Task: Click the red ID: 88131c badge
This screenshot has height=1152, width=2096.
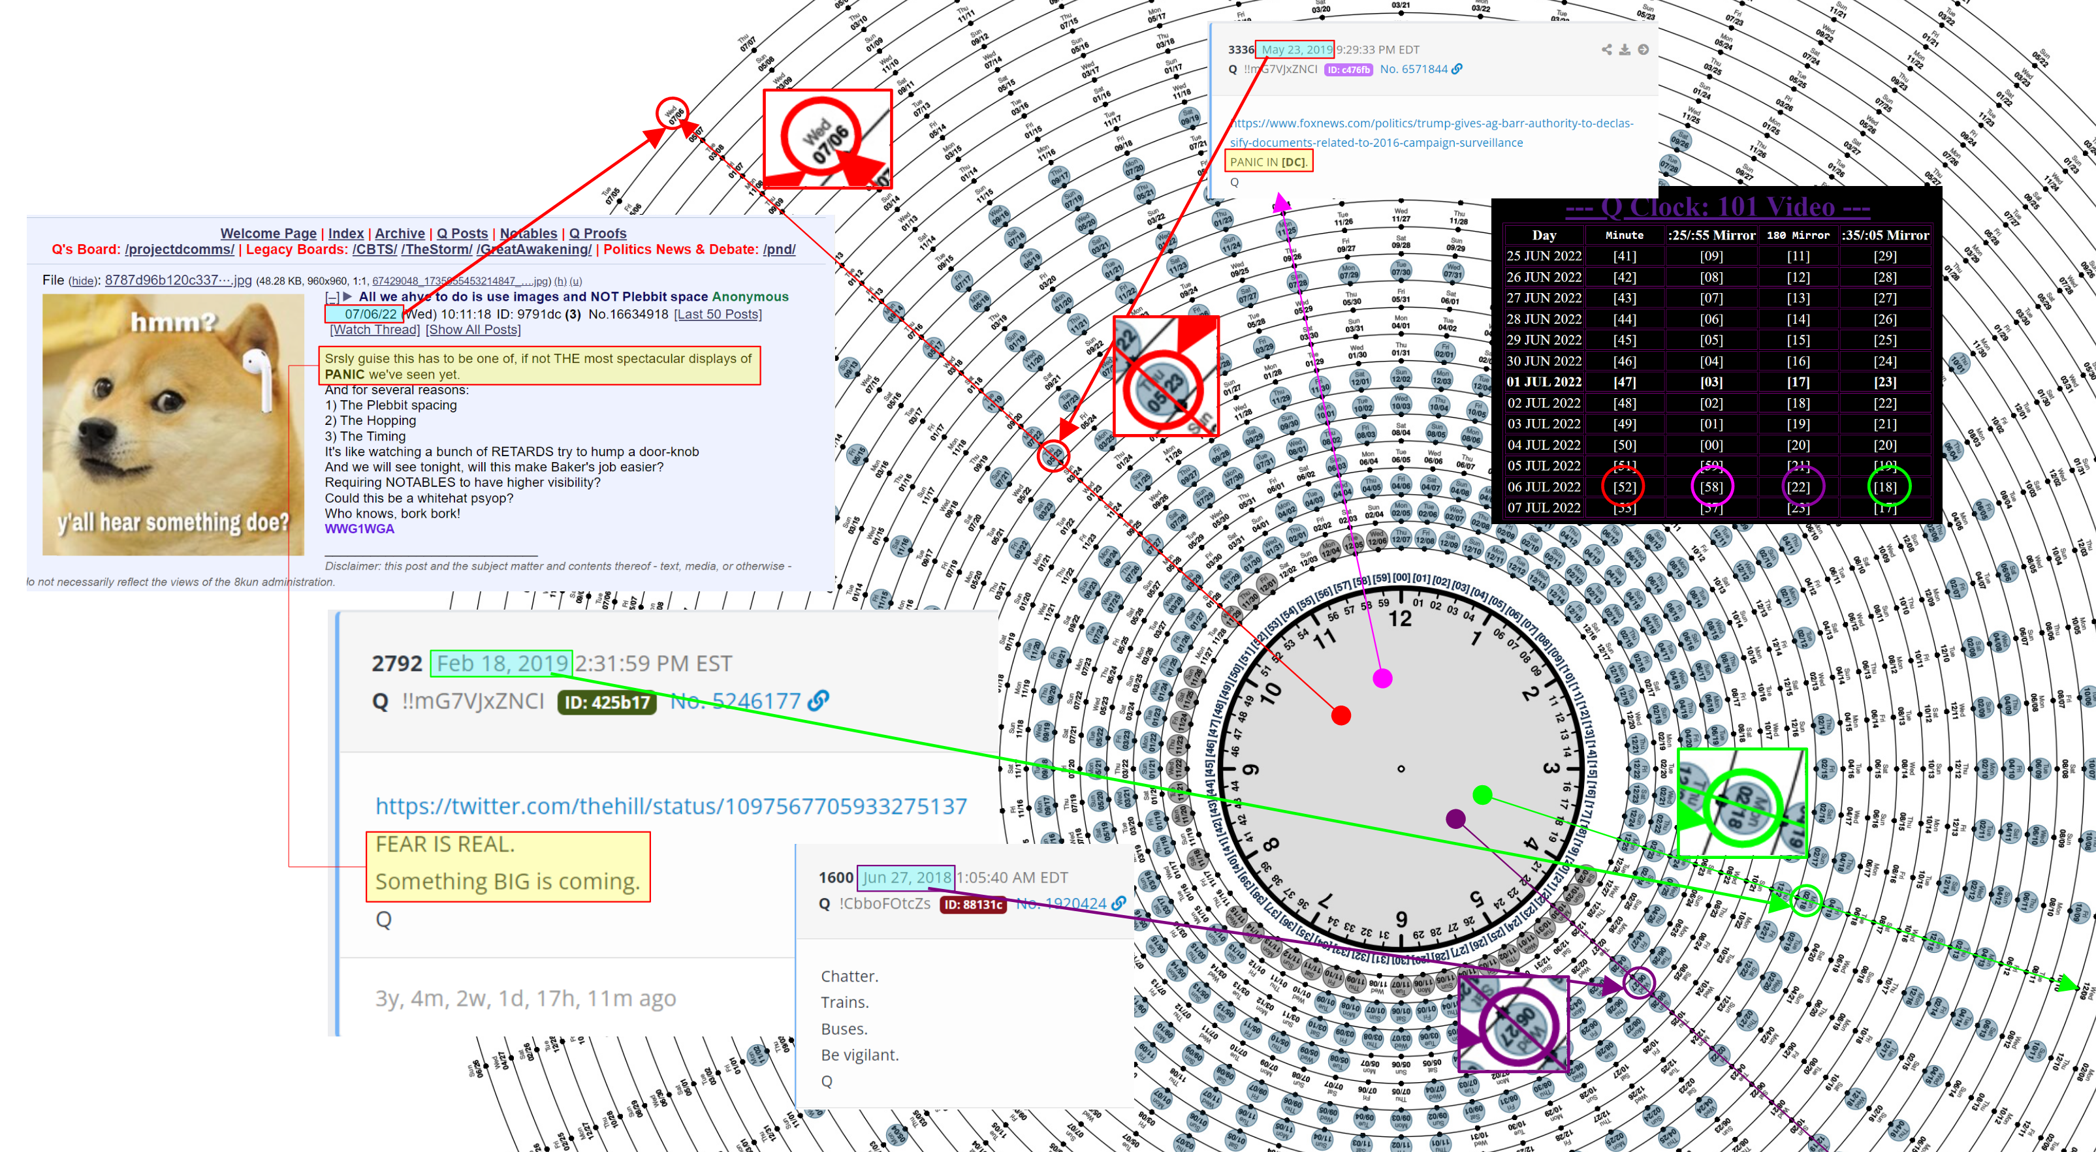Action: (x=973, y=905)
